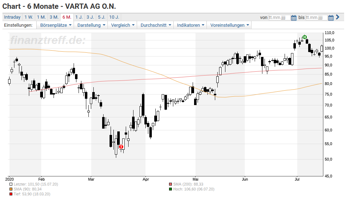
Task: Click the 'Chart - 6 Monate - VARTA AG O.N.' heading
Action: pyautogui.click(x=59, y=6)
